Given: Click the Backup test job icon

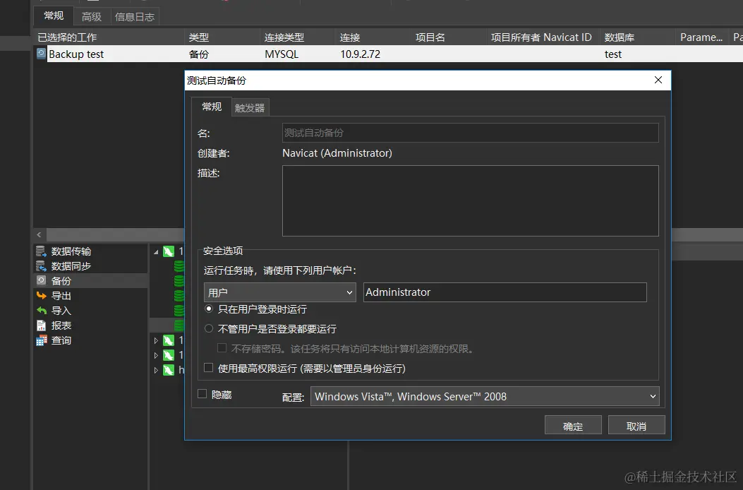Looking at the screenshot, I should pyautogui.click(x=41, y=54).
